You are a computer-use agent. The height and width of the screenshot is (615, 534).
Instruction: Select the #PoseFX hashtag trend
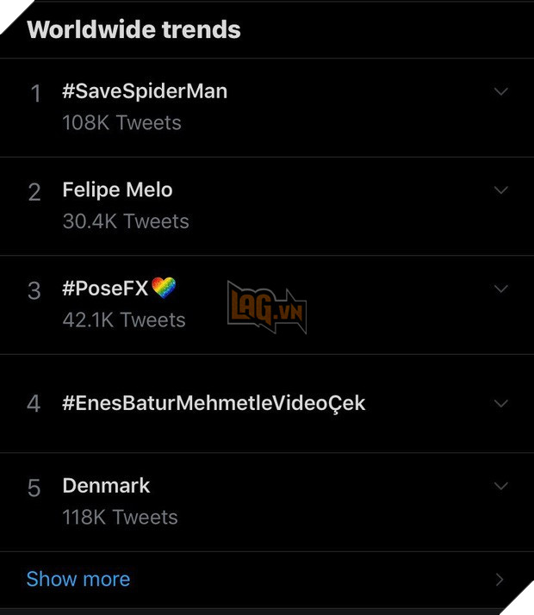tap(105, 289)
